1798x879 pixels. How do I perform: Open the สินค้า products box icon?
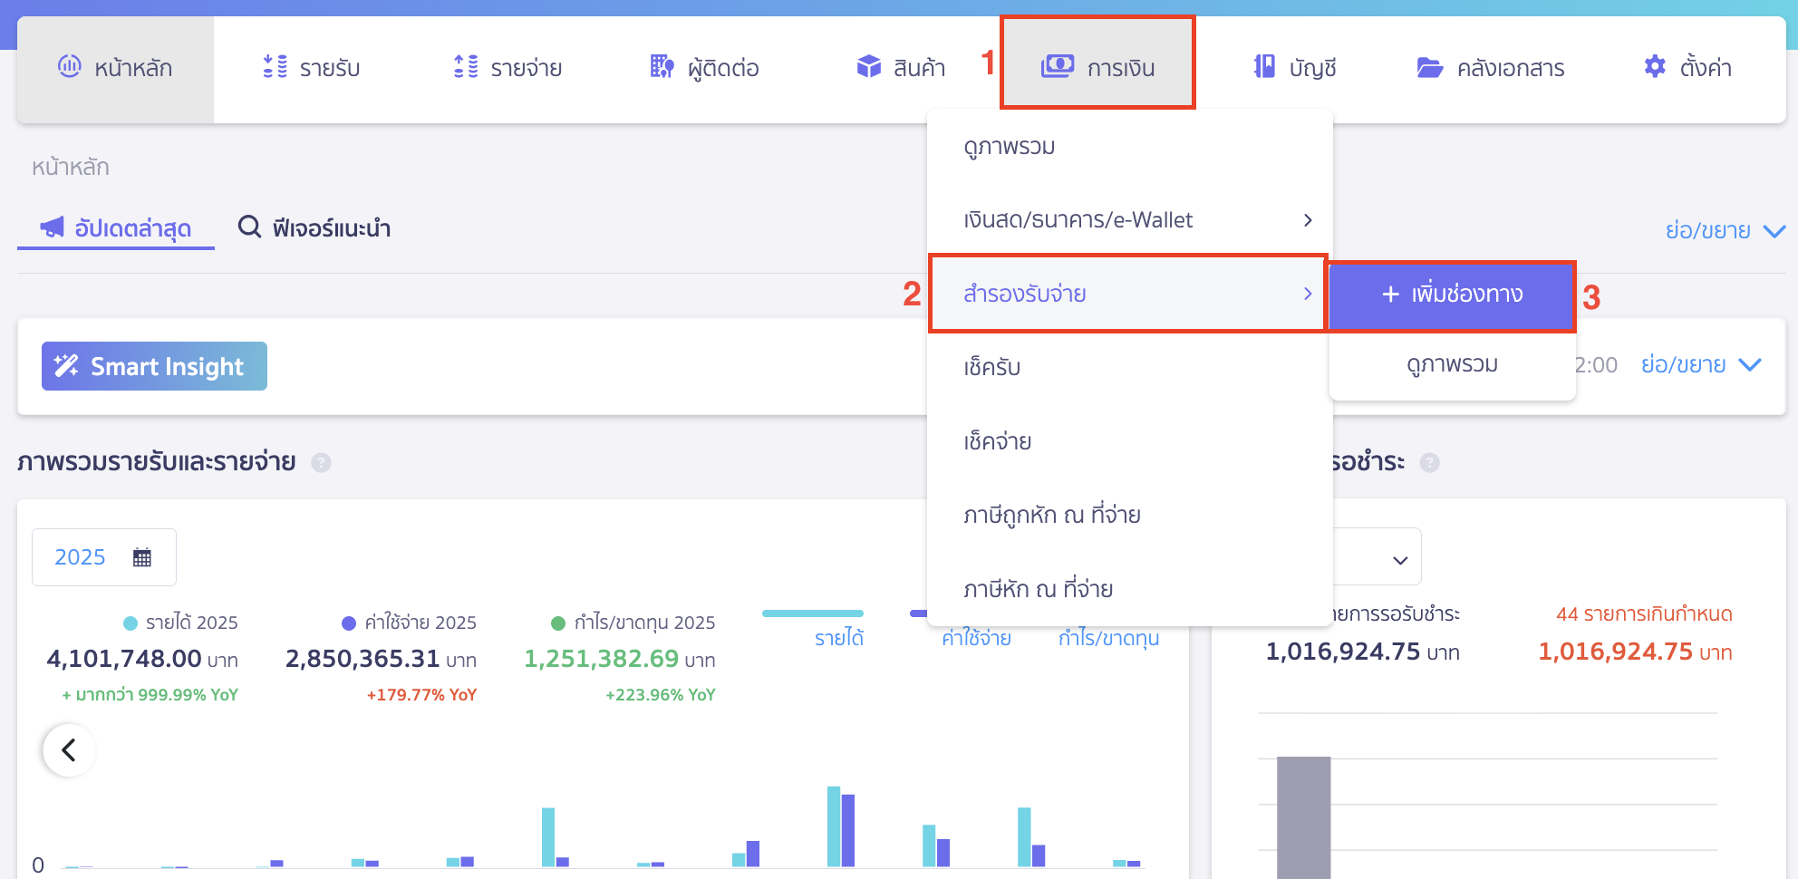tap(868, 67)
